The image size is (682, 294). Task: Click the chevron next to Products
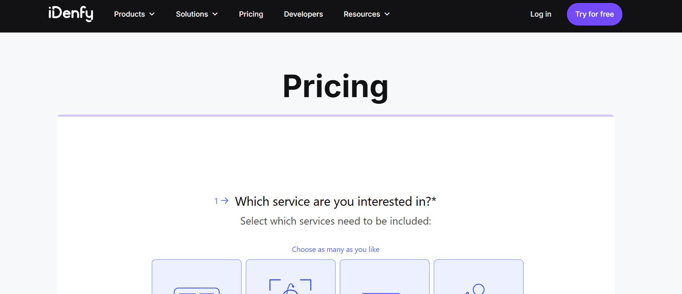[152, 14]
